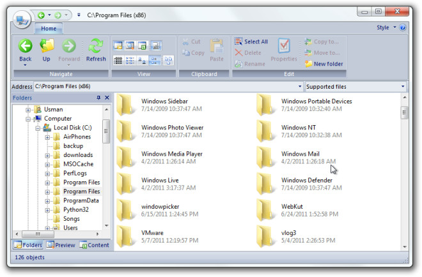Click the Copy icon in Clipboard
This screenshot has height=277, width=422.
pos(185,53)
